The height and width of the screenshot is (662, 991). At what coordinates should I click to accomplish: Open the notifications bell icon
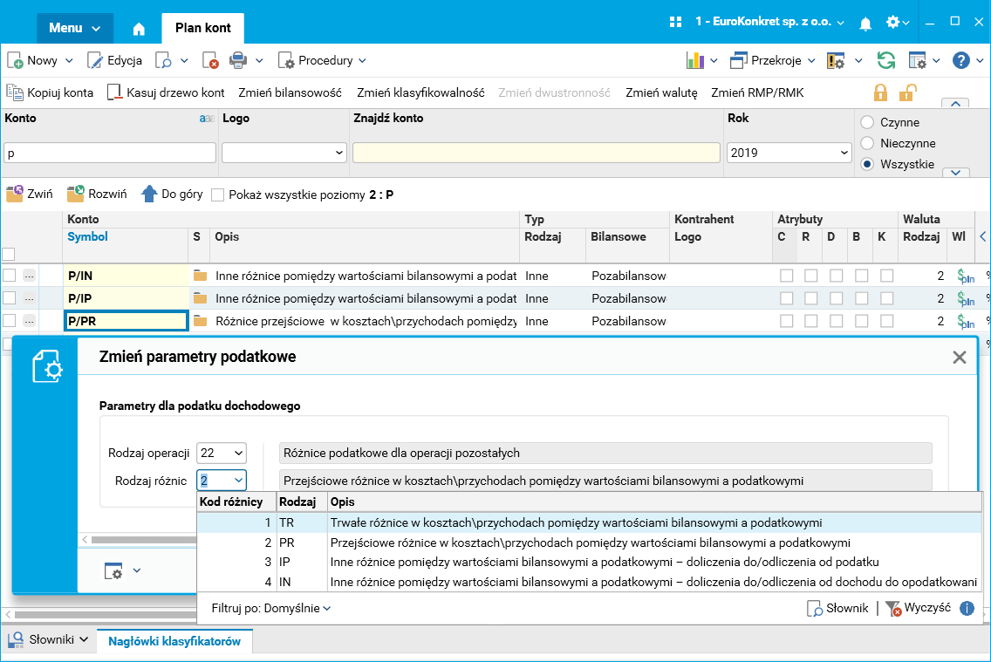(865, 22)
